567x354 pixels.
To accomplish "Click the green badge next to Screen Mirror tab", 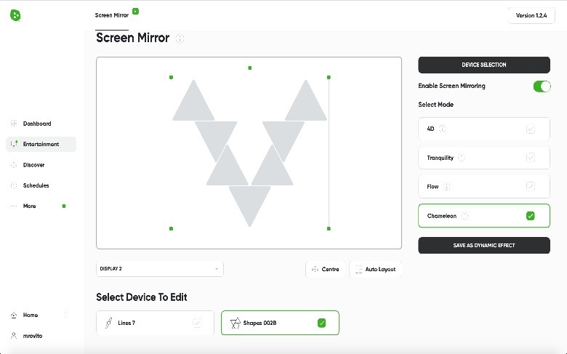I will pyautogui.click(x=136, y=11).
